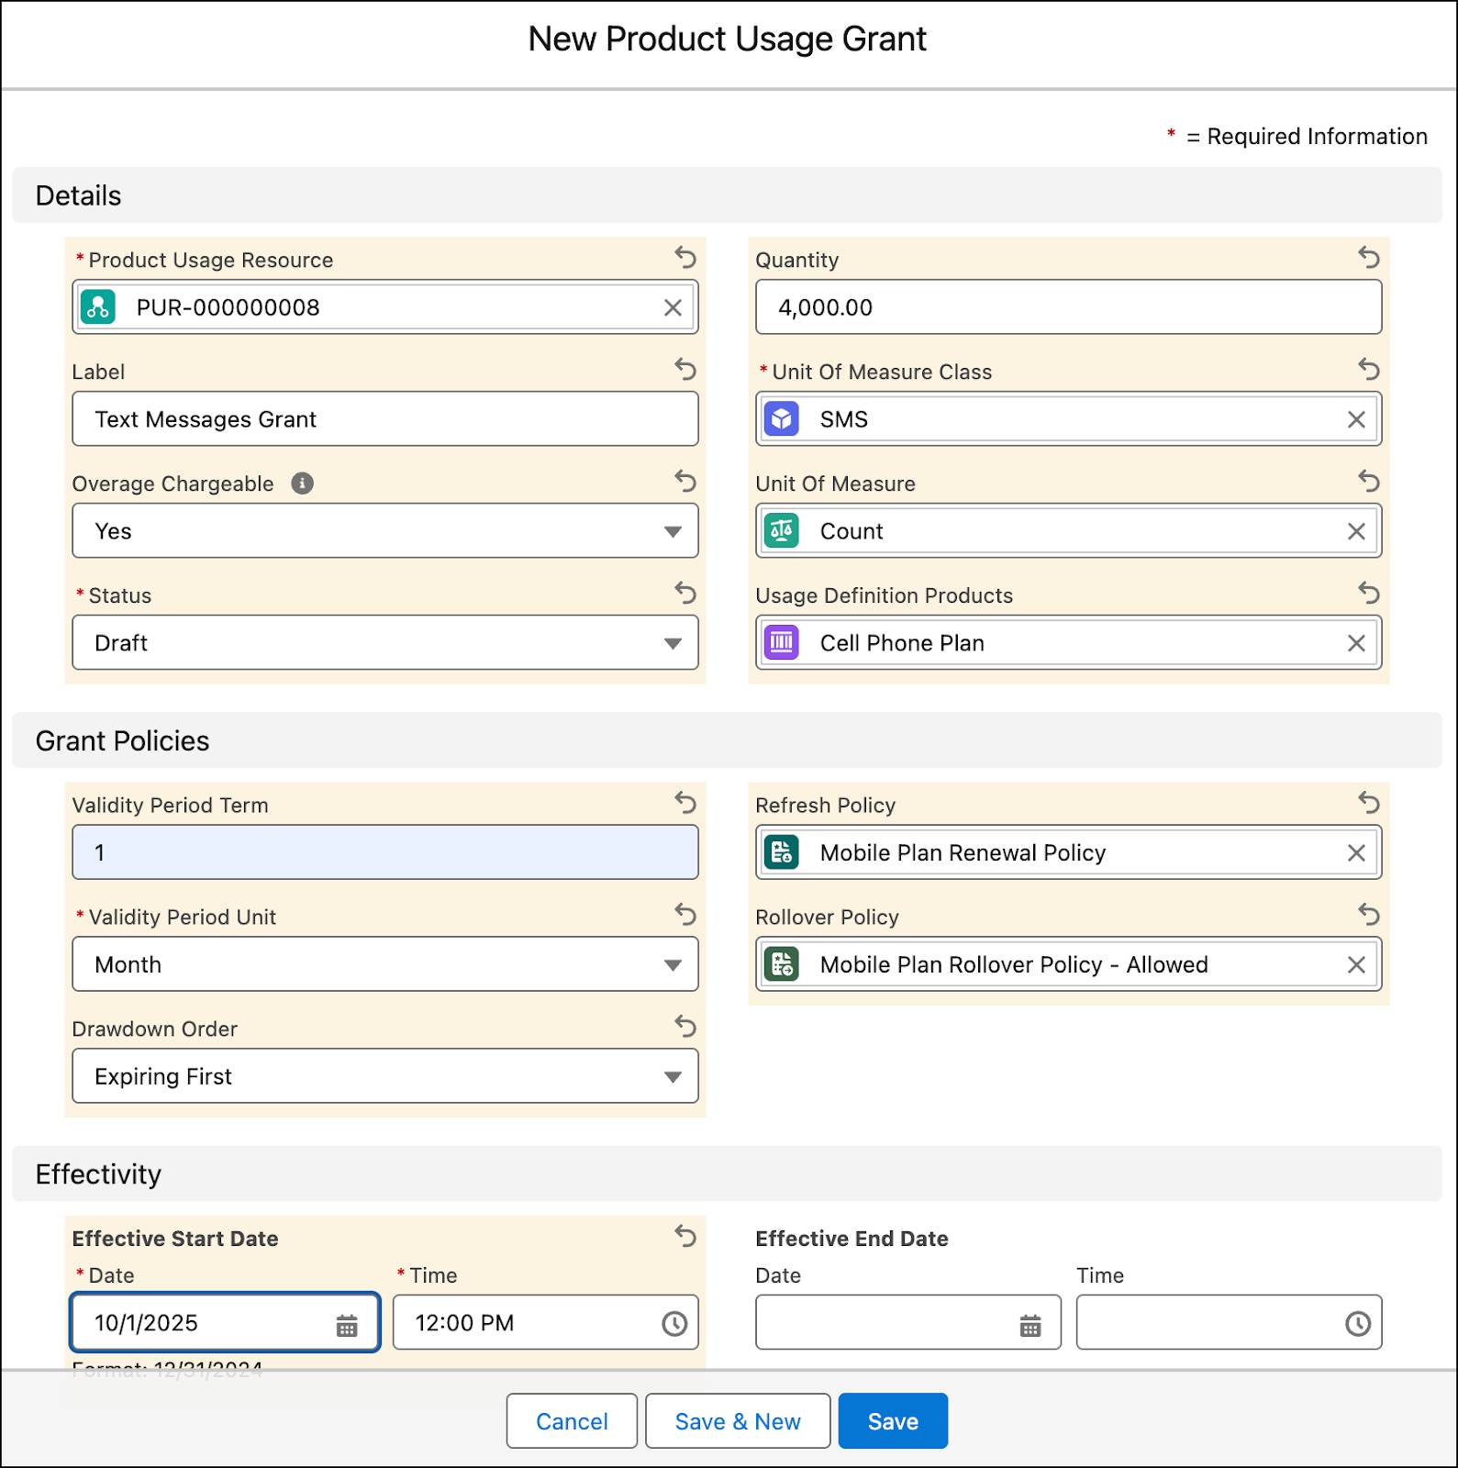Edit the Quantity field with 4,000.00
This screenshot has width=1458, height=1468.
(1069, 307)
